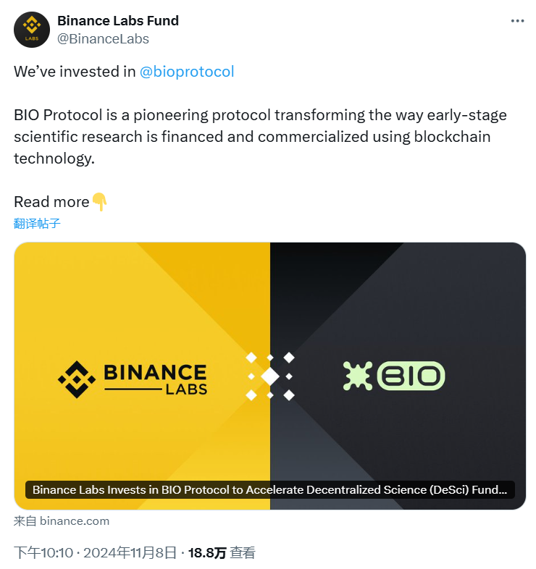Open the article headline caption on card
This screenshot has height=569, width=536.
[x=270, y=490]
